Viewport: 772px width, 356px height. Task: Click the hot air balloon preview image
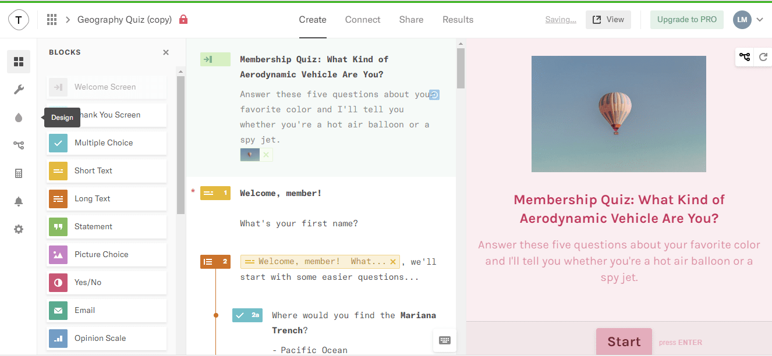click(x=619, y=114)
